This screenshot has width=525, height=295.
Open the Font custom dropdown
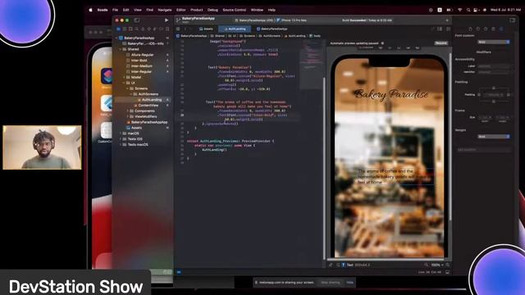[x=494, y=42]
